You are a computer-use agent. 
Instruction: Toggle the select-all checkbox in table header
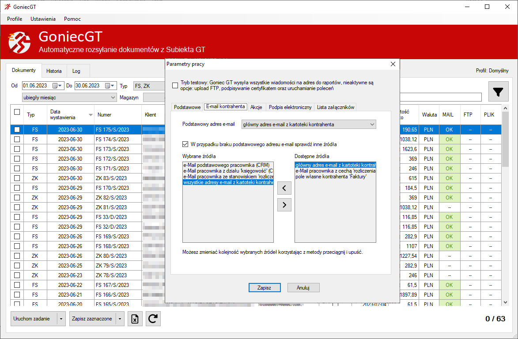pos(17,112)
